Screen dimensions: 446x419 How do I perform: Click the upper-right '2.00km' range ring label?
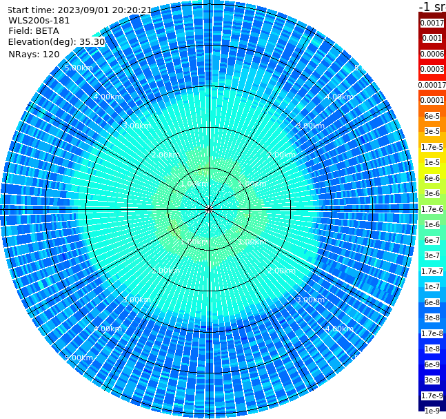coord(282,155)
